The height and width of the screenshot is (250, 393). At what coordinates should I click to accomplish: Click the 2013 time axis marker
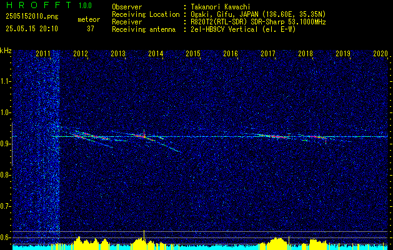[118, 54]
